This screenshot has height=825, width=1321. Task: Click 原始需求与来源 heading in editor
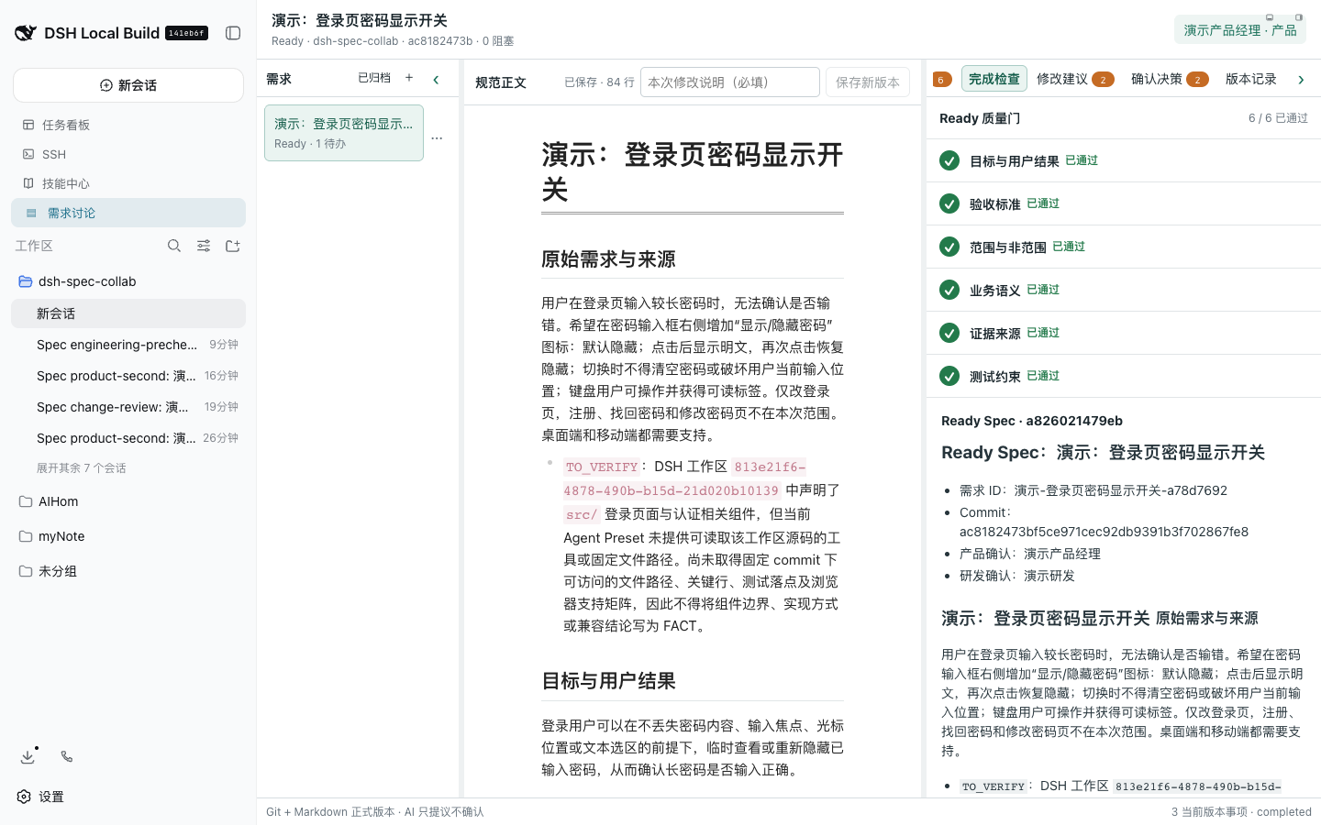(x=608, y=259)
